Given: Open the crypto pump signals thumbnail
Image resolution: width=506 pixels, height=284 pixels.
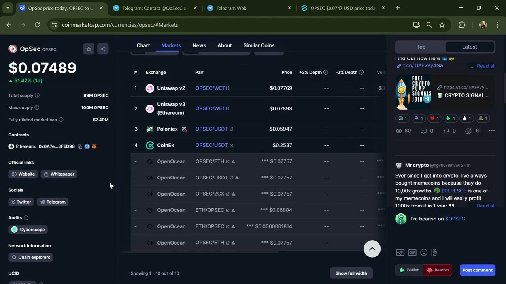Looking at the screenshot, I should tap(413, 92).
